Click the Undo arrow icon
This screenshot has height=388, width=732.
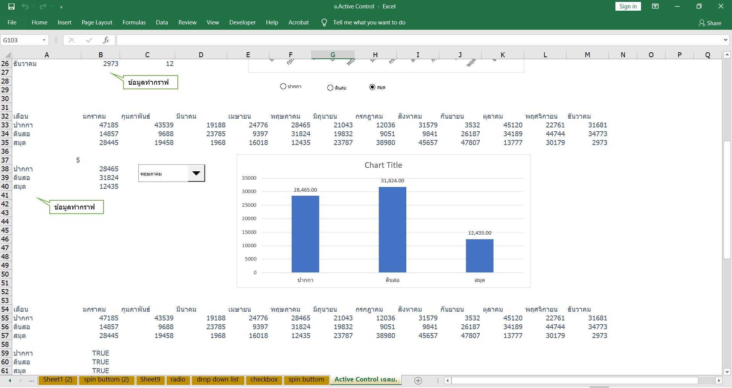[25, 6]
